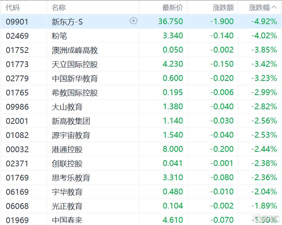The image size is (282, 225).
Task: Click change amount -0.150
Action: (x=222, y=64)
